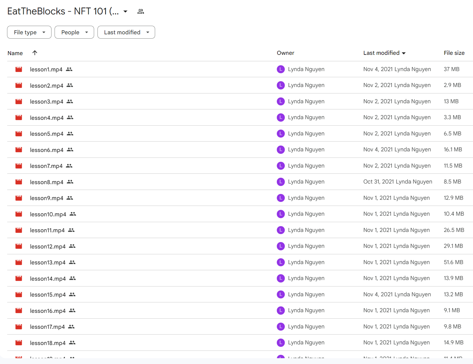The image size is (473, 364).
Task: Sort files by the Name column
Action: point(15,53)
